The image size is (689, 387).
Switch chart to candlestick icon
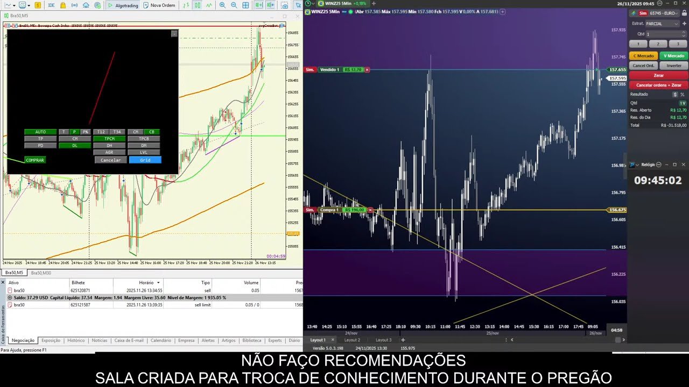point(198,5)
